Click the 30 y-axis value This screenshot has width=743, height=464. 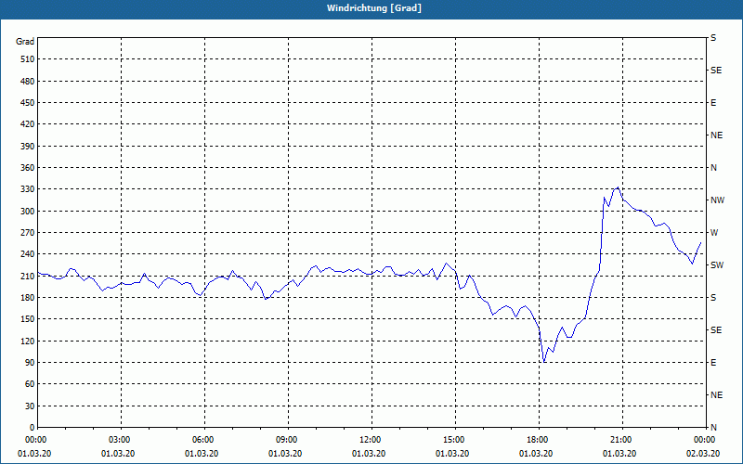pyautogui.click(x=30, y=406)
